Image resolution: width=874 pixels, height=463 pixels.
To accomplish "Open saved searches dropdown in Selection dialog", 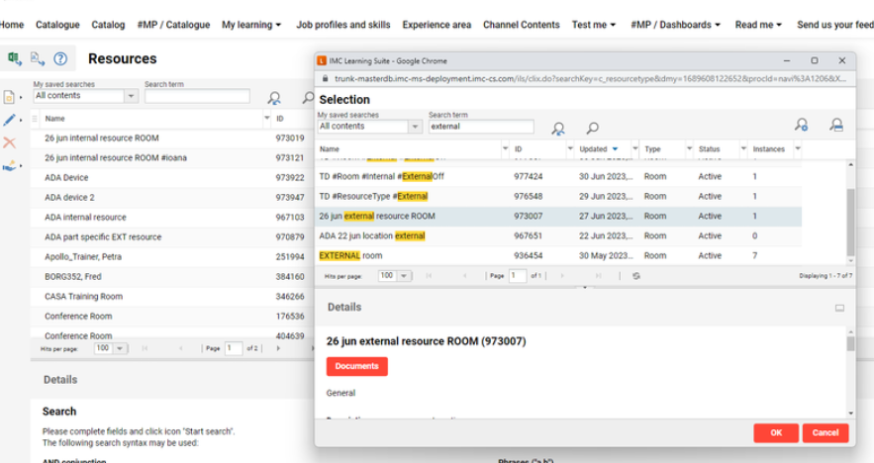I will coord(416,127).
